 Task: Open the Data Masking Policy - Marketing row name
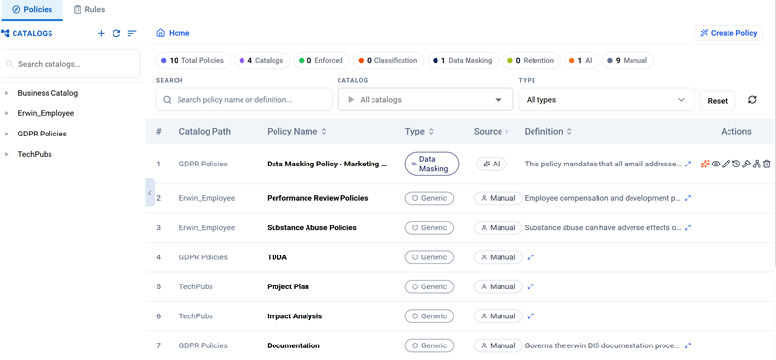tap(327, 164)
